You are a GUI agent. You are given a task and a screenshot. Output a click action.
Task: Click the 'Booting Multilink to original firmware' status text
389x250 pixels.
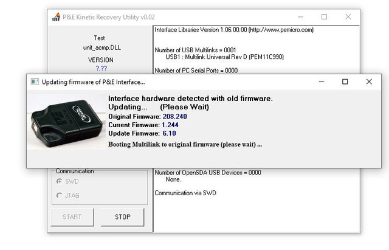click(185, 144)
